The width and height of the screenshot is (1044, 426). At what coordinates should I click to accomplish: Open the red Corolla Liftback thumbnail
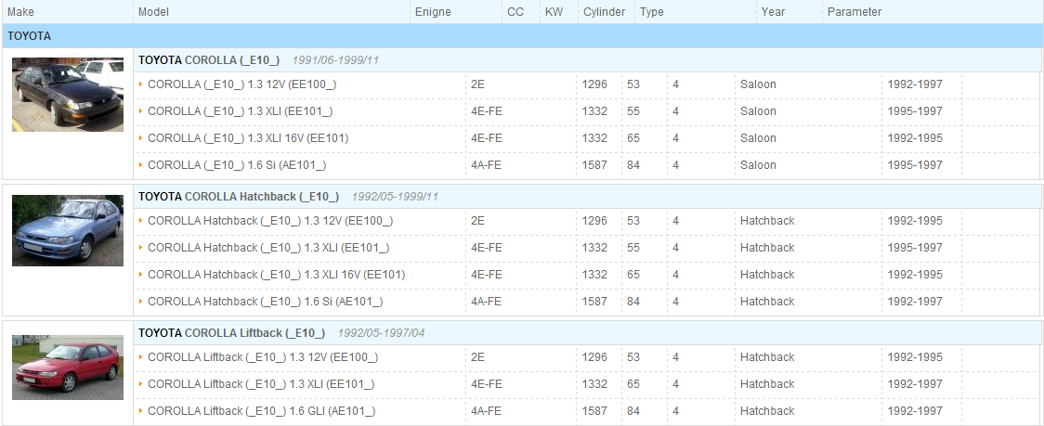(x=67, y=368)
